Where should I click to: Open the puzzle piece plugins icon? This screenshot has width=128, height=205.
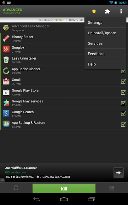click(107, 11)
